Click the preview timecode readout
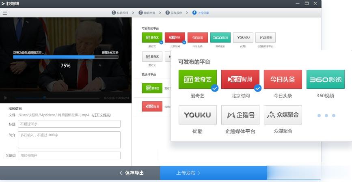 pyautogui.click(x=117, y=98)
